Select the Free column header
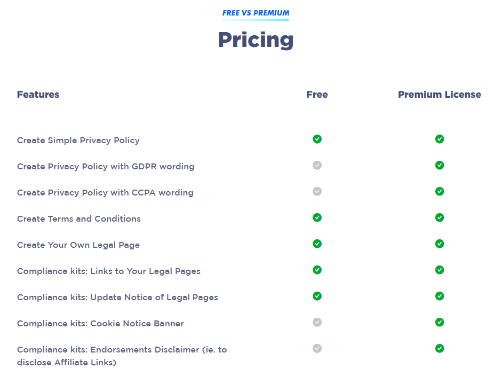 pos(317,95)
